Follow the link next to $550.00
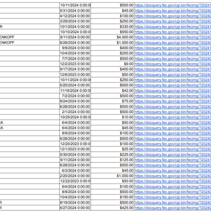 173,32
